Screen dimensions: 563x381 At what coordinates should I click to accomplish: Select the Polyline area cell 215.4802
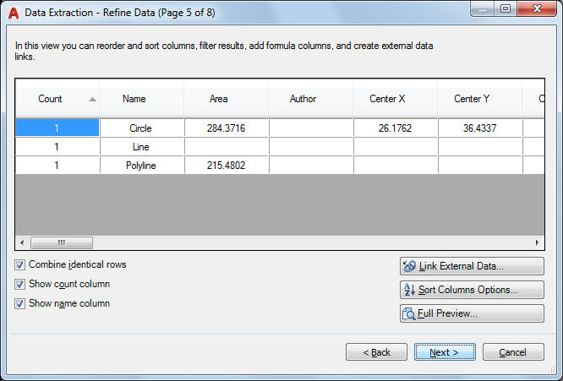pyautogui.click(x=226, y=166)
